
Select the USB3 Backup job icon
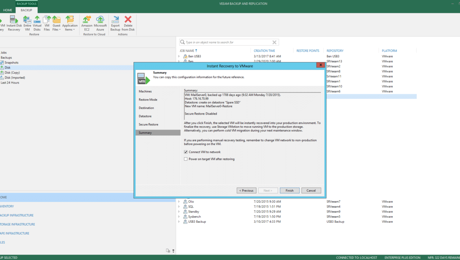point(185,222)
